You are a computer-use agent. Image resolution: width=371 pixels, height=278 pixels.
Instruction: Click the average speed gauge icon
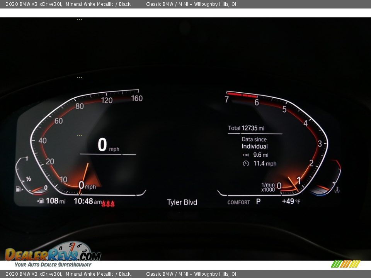[x=246, y=164]
